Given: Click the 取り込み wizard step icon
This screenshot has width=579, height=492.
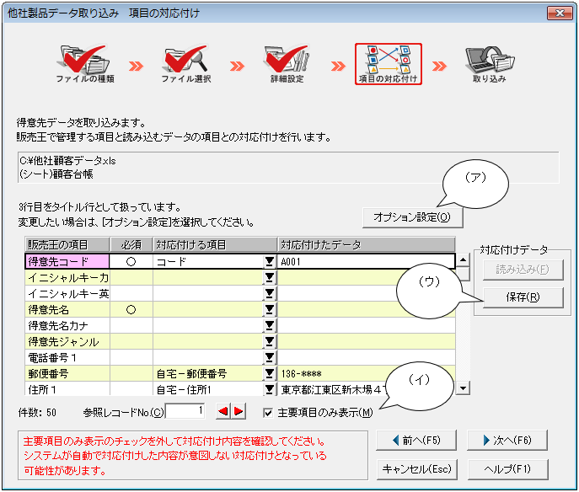Looking at the screenshot, I should coord(490,63).
